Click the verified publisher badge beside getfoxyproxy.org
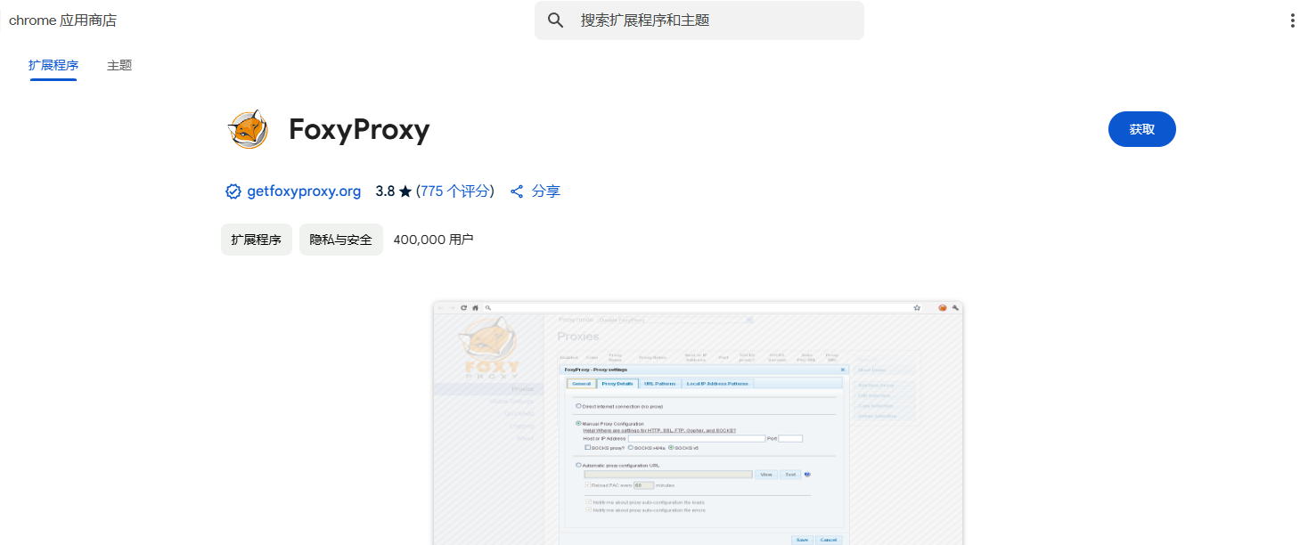 tap(233, 191)
